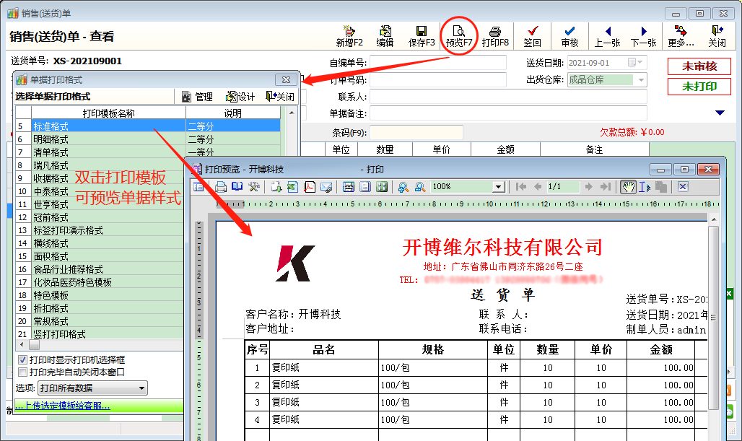Viewport: 742px width, 441px height.
Task: Click the tools (hammer and wrench) settings icon
Action: [x=254, y=187]
